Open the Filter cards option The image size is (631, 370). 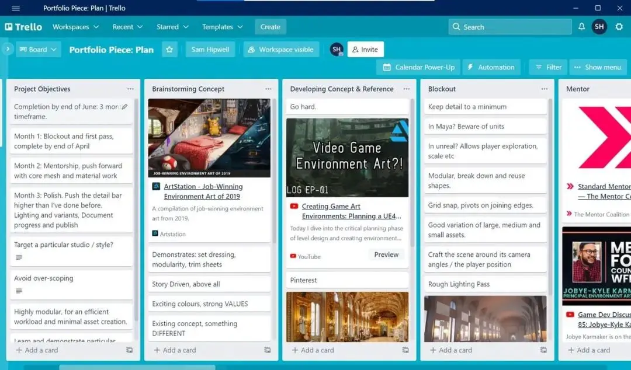pyautogui.click(x=548, y=67)
